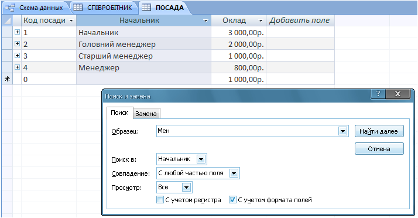The width and height of the screenshot is (418, 218).
Task: Click the СПІВРОБІТНИК table icon
Action: (x=78, y=8)
